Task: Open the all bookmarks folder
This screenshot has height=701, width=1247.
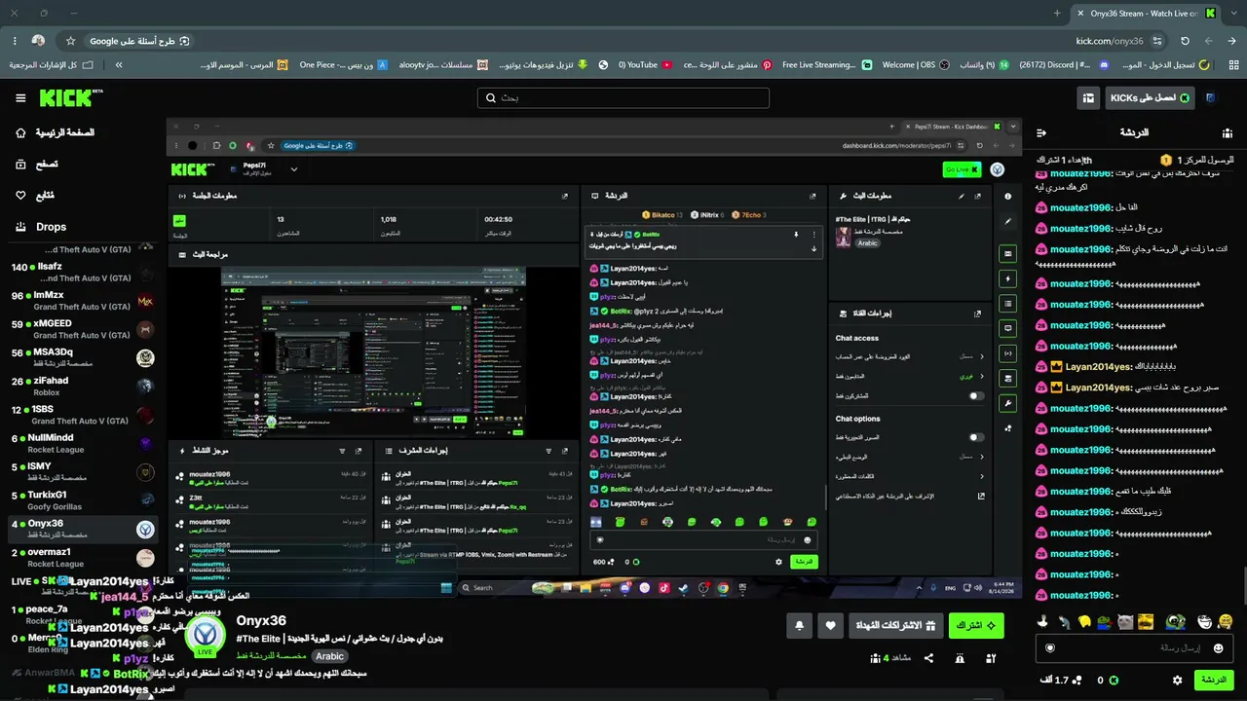Action: (x=52, y=65)
